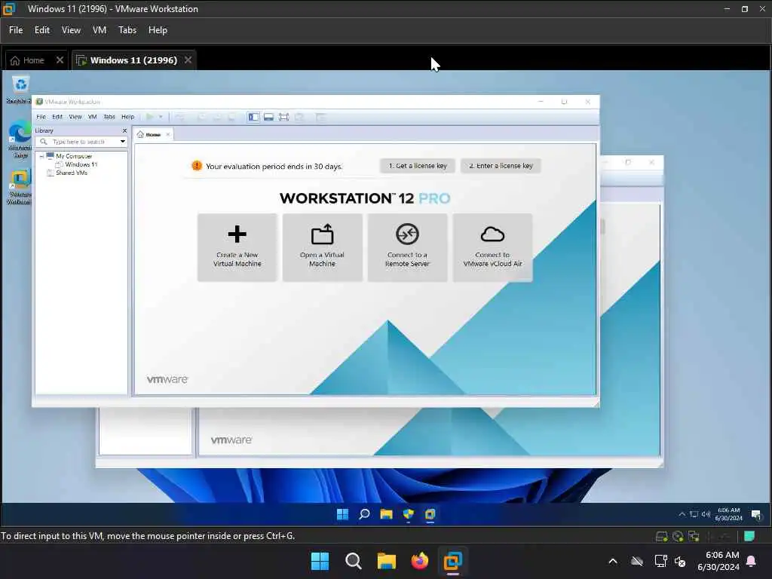Screen dimensions: 772x579
Task: Click host taskbar VMware Workstation icon
Action: pyautogui.click(x=453, y=561)
